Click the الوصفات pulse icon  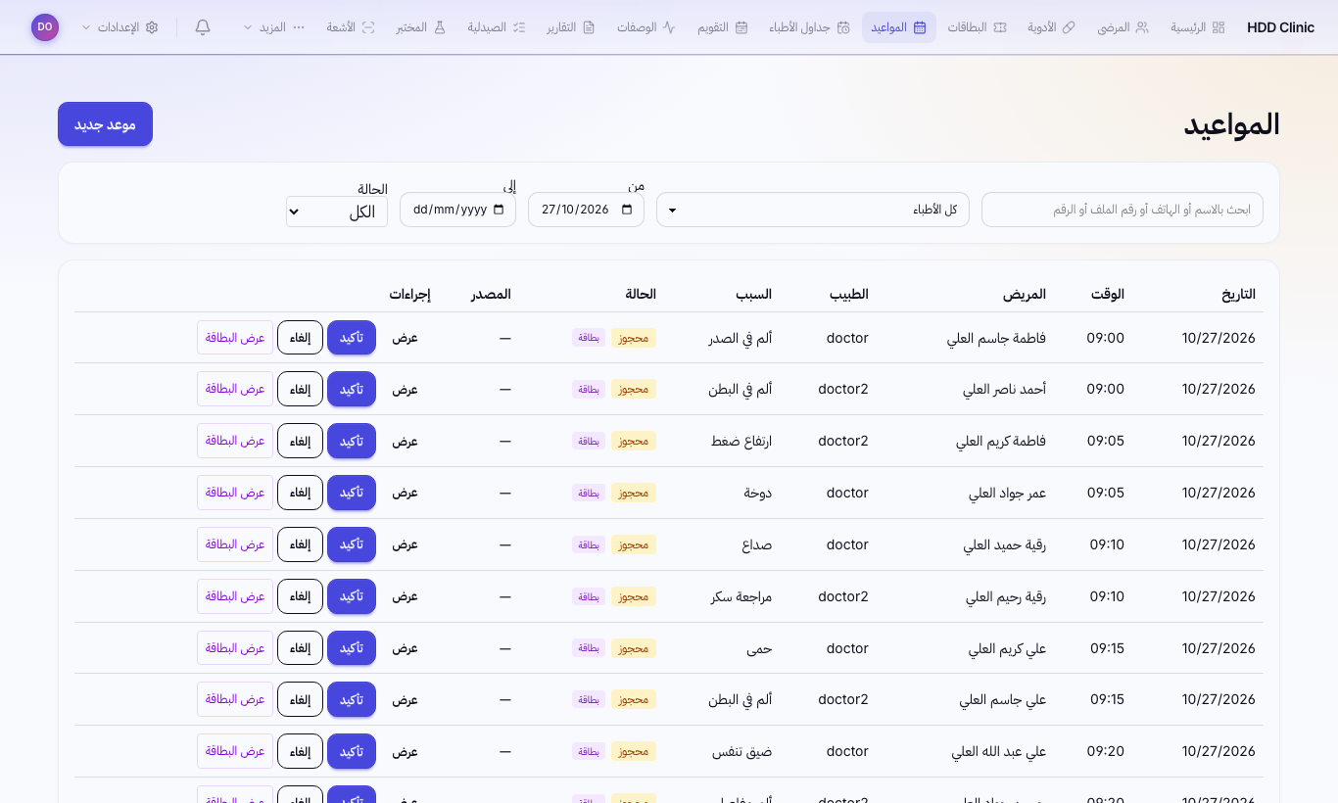[x=669, y=27]
